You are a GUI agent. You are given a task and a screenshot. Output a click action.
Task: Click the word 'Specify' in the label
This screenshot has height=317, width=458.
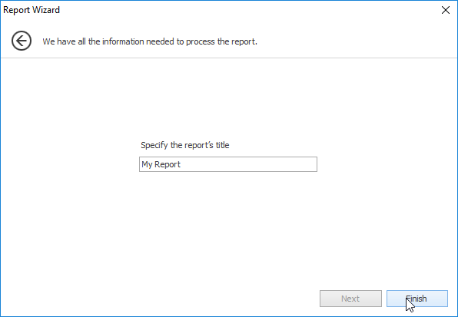154,145
